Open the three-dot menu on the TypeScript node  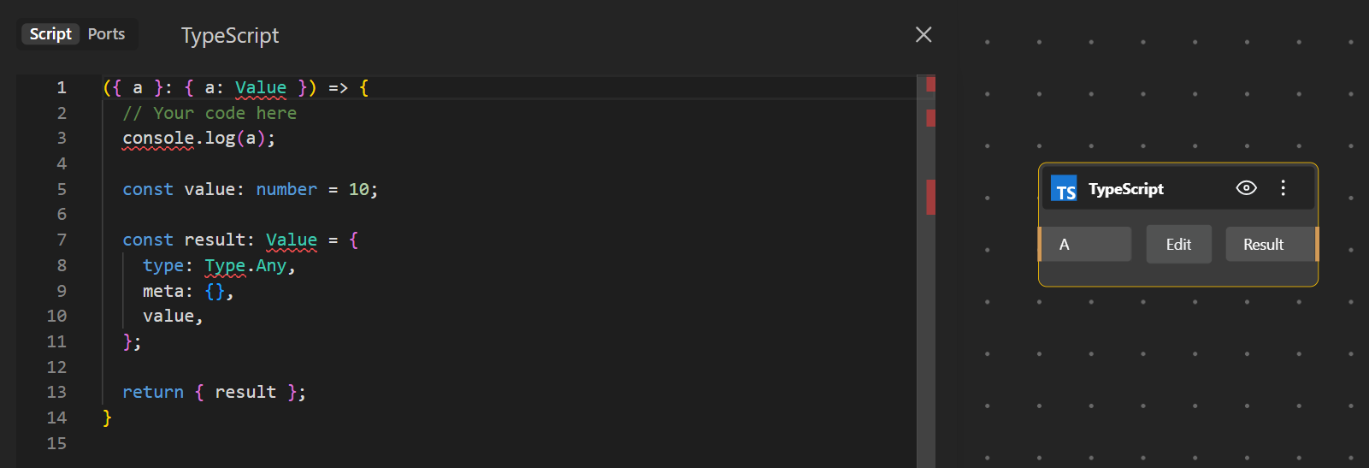click(1283, 188)
